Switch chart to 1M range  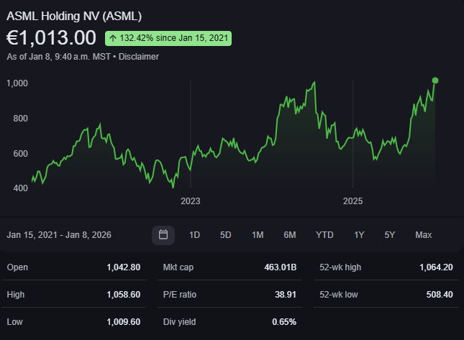(258, 235)
